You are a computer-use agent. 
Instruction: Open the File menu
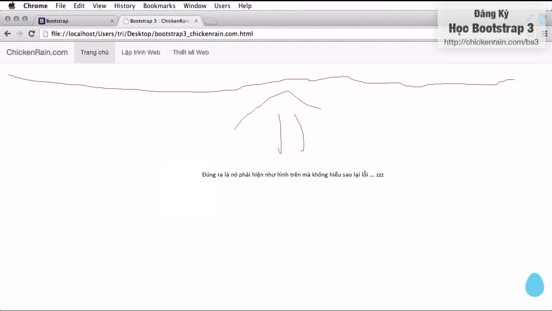60,6
